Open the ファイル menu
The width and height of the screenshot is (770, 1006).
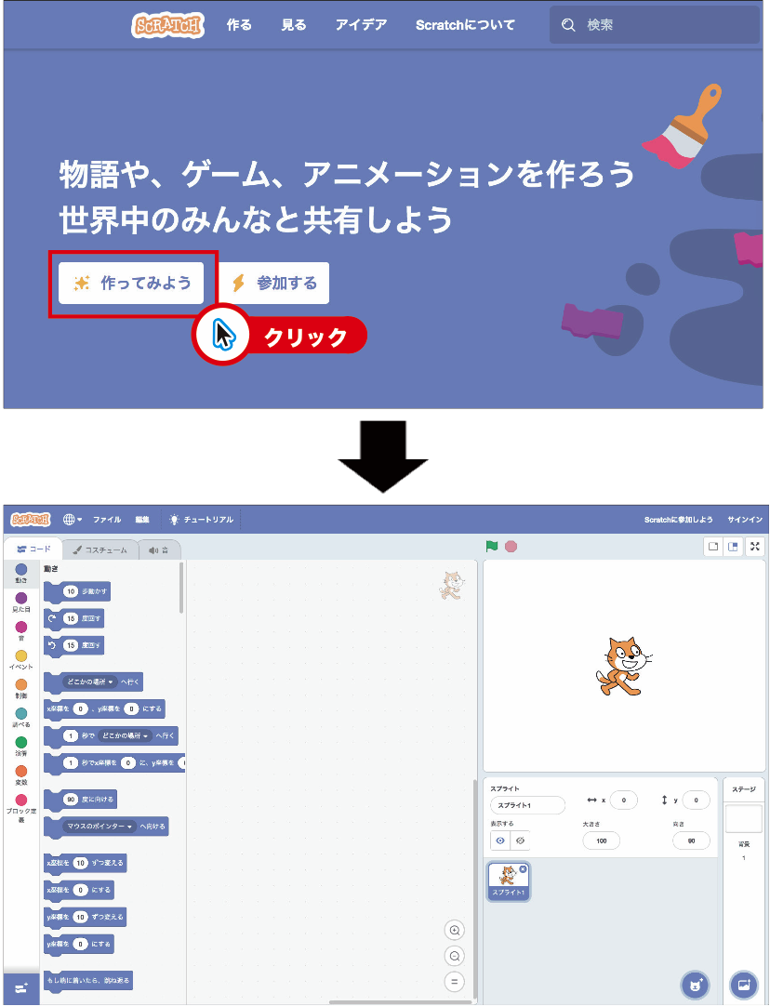pos(106,520)
